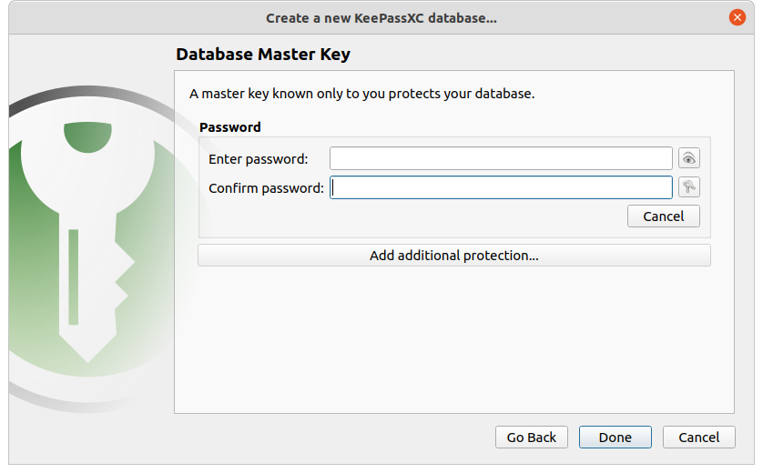Click inside the Confirm password field
This screenshot has height=473, width=763.
coord(501,187)
